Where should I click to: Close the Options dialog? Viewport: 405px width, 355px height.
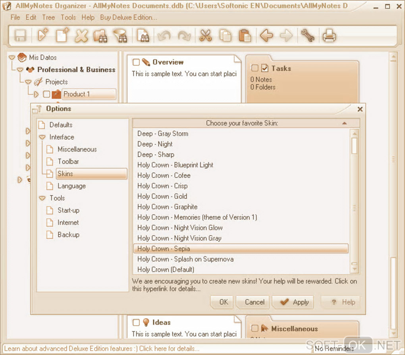pyautogui.click(x=360, y=109)
